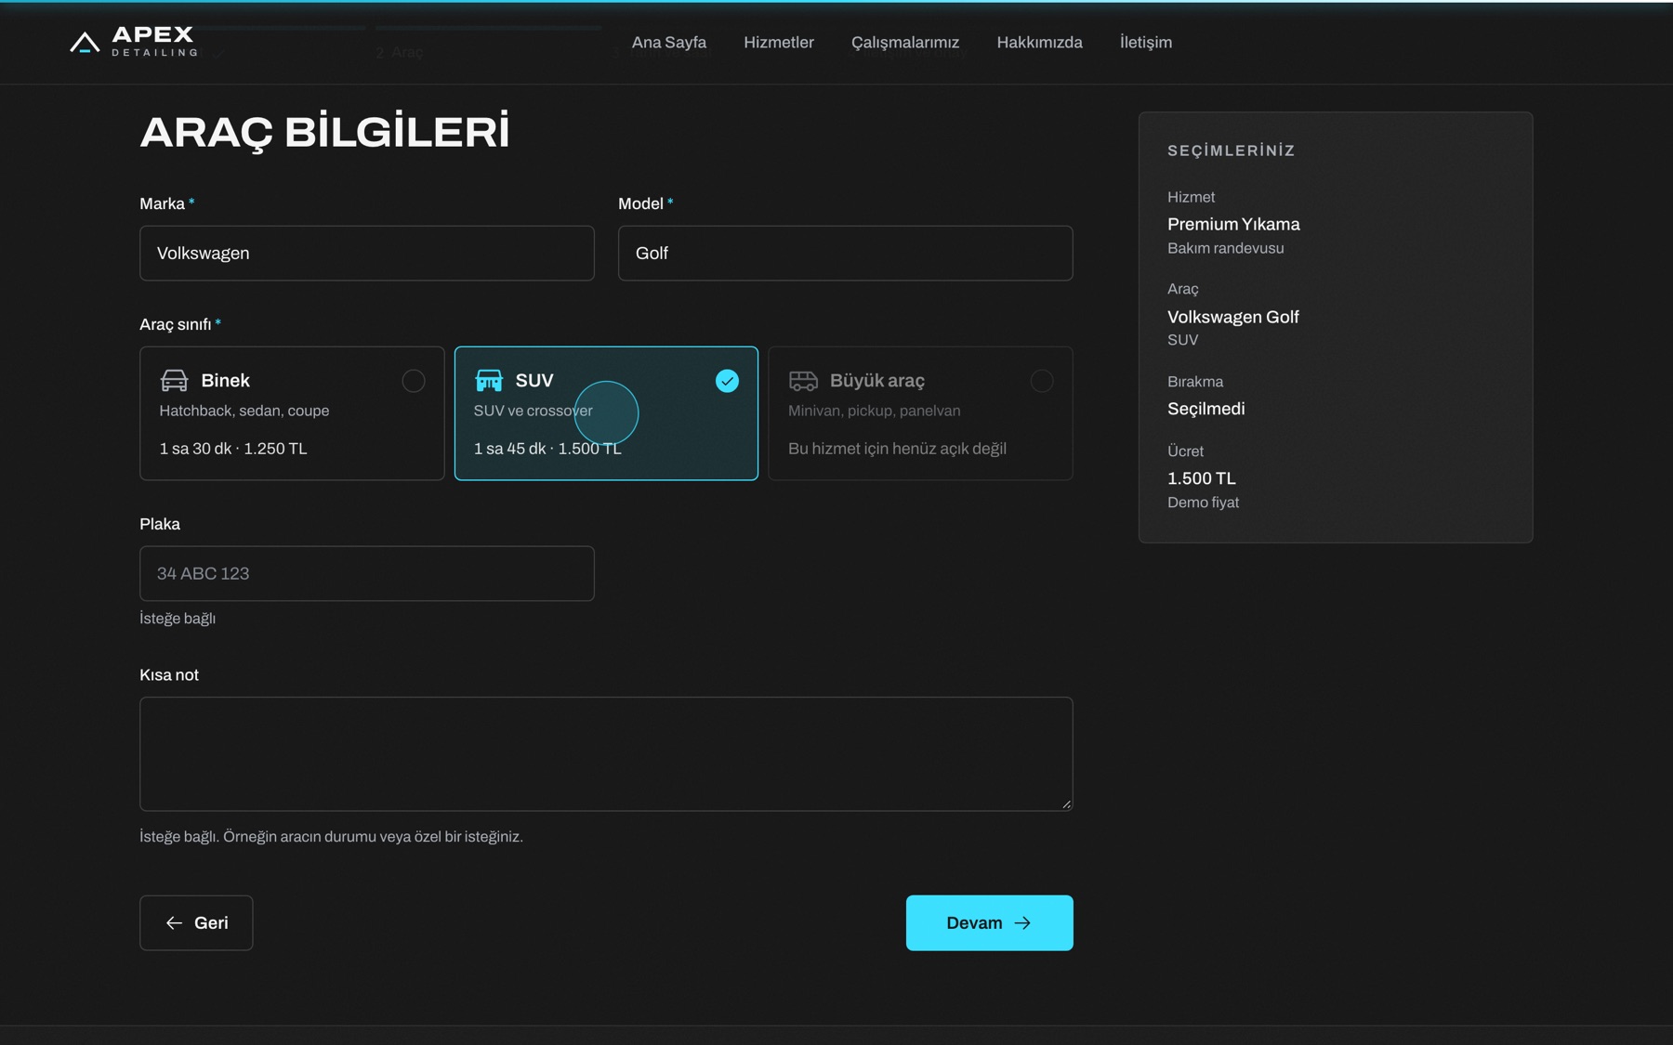1673x1045 pixels.
Task: Click the right arrow icon in Devam
Action: (x=1022, y=922)
